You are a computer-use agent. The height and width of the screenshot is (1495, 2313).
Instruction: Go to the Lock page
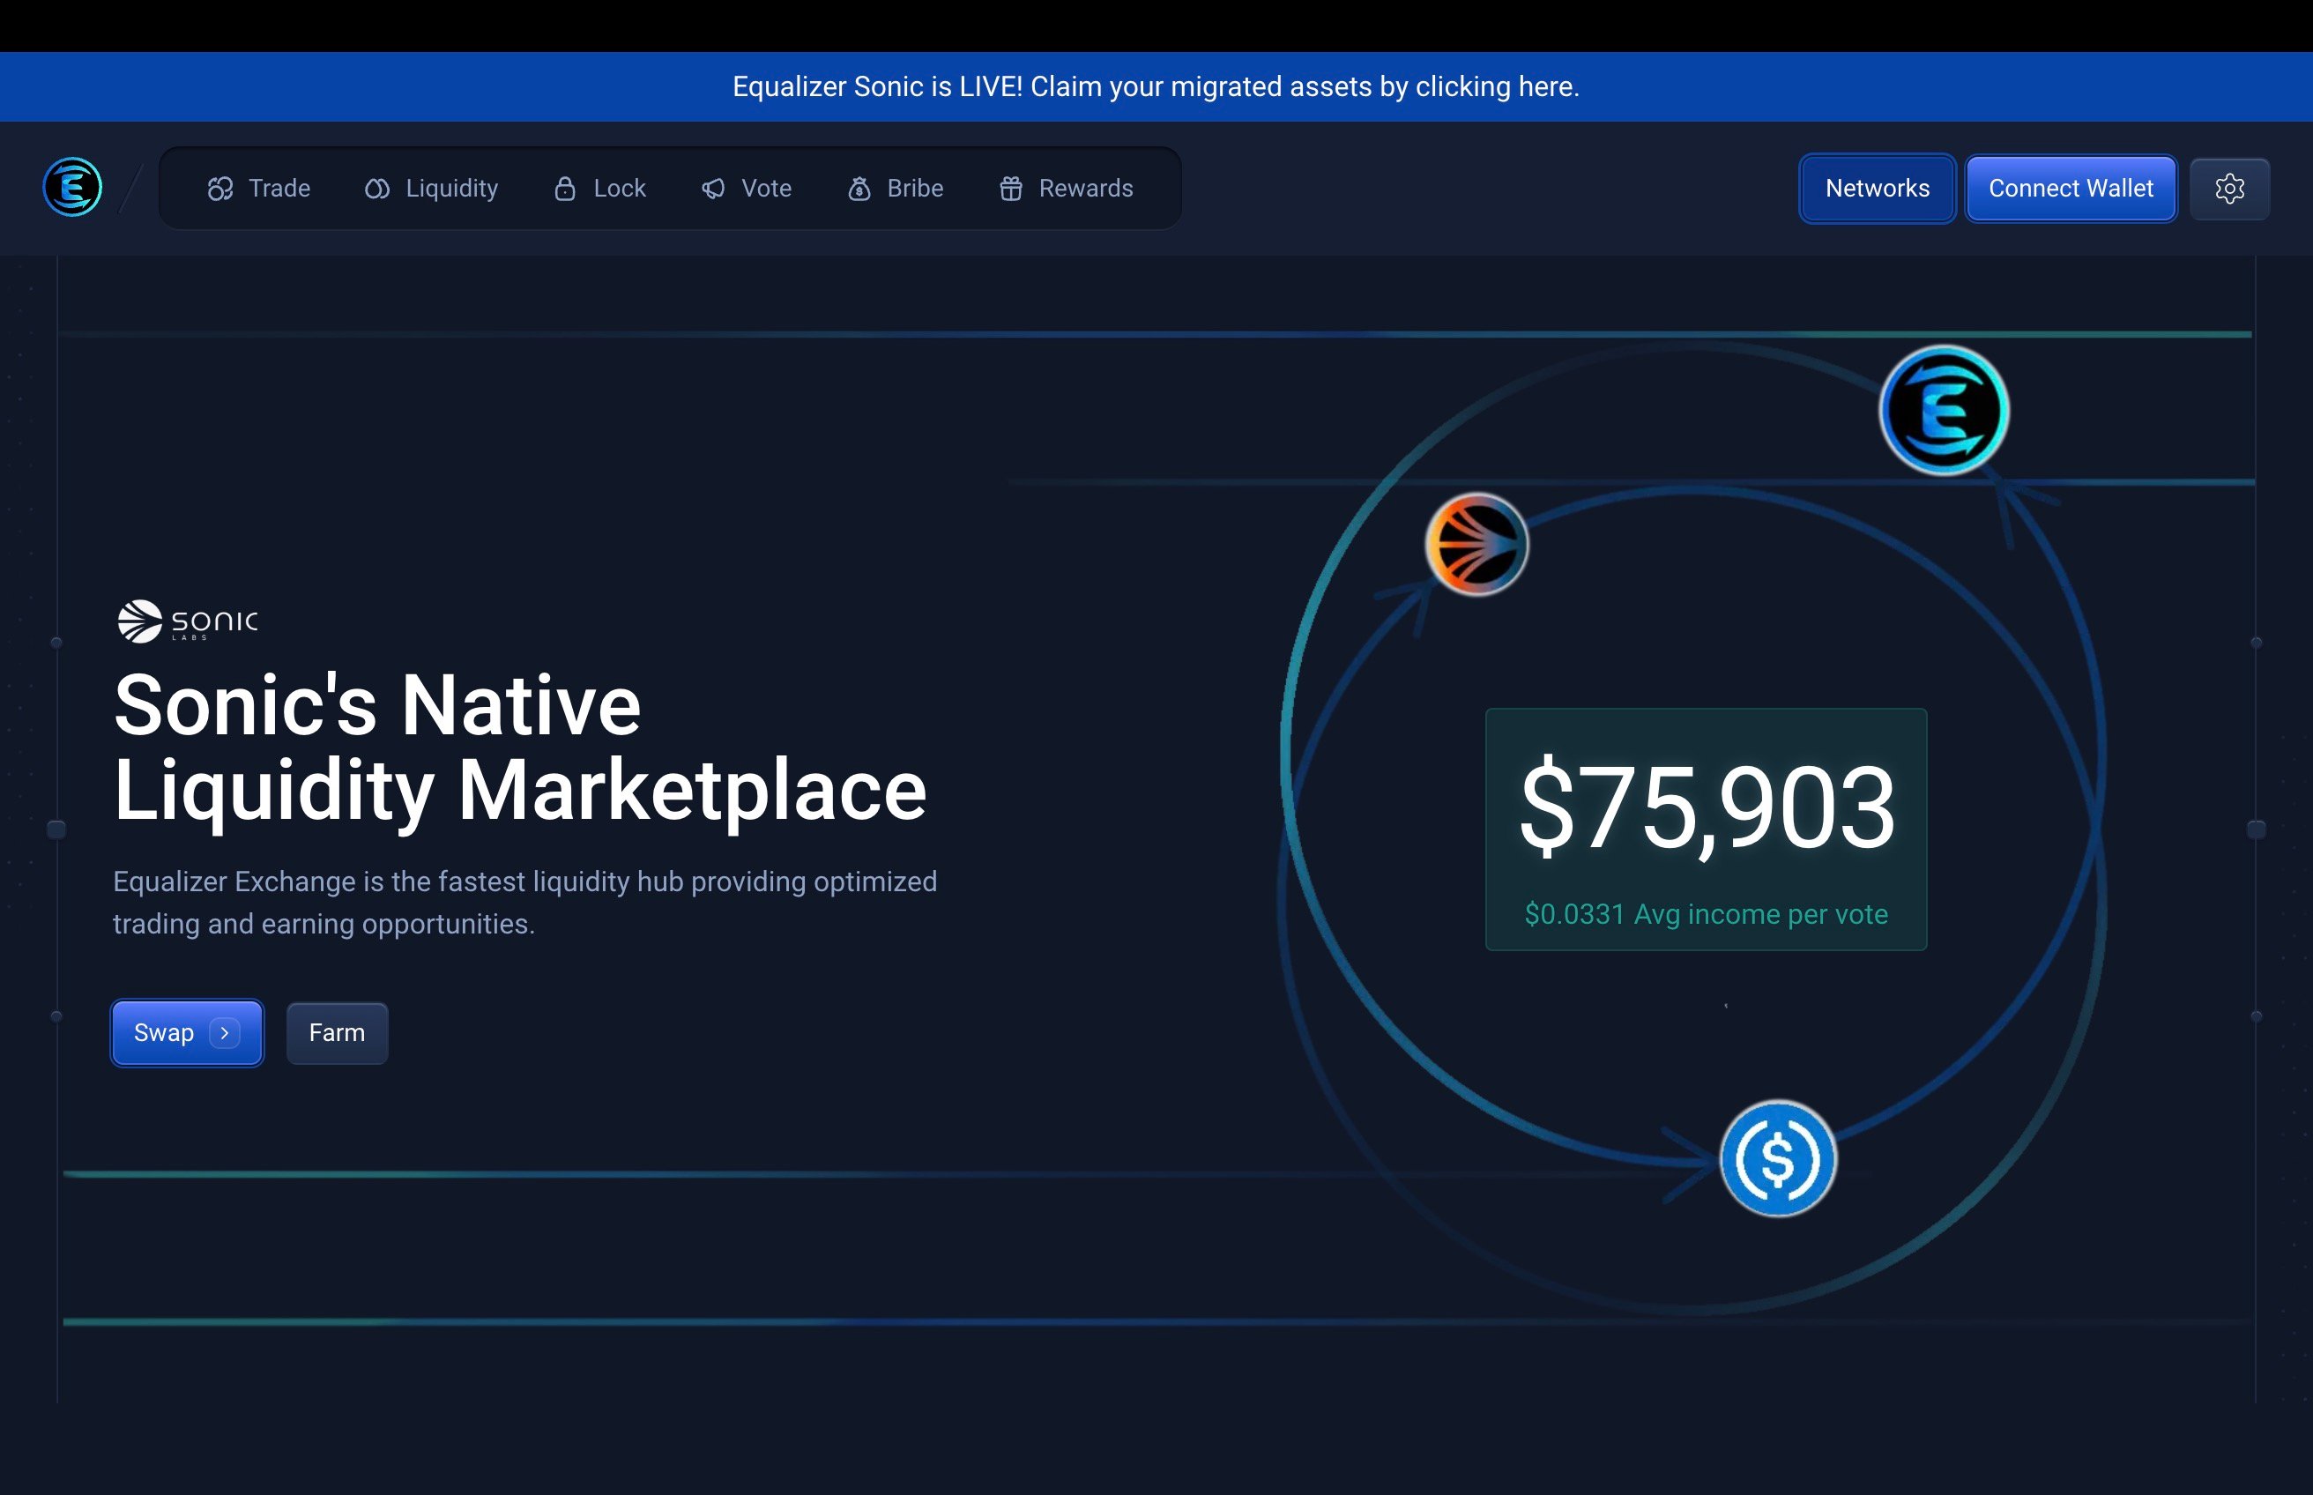point(600,189)
